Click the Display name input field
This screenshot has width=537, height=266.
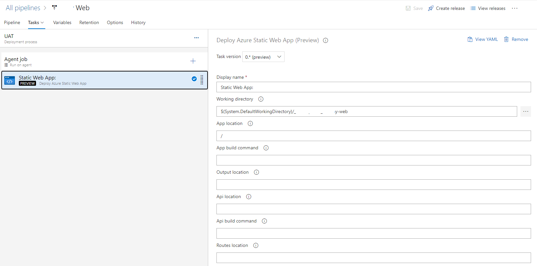click(374, 87)
